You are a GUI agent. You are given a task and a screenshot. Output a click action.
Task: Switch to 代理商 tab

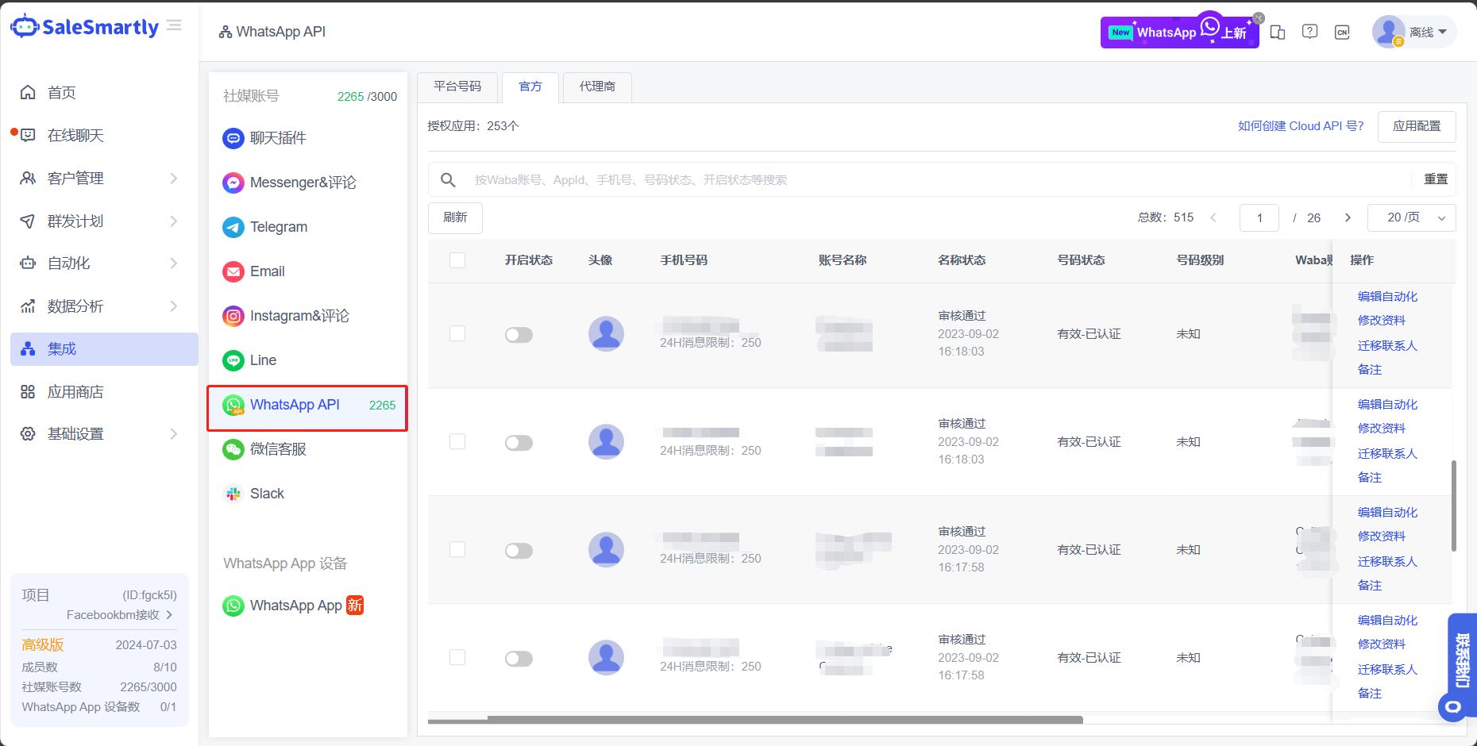coord(597,87)
